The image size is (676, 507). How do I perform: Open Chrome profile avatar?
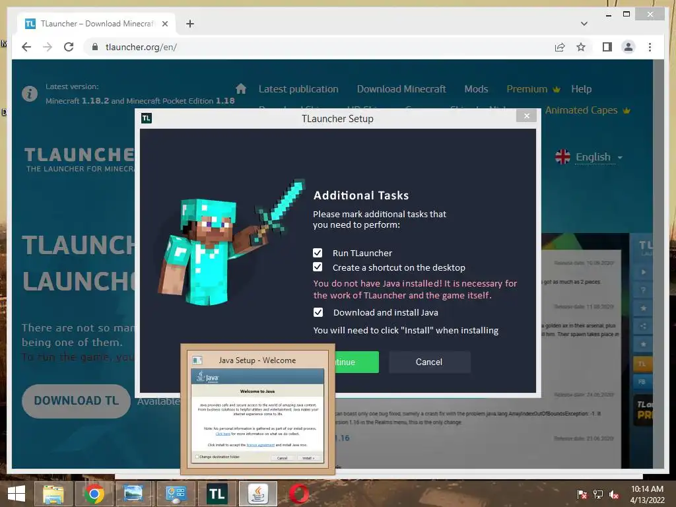(x=628, y=47)
